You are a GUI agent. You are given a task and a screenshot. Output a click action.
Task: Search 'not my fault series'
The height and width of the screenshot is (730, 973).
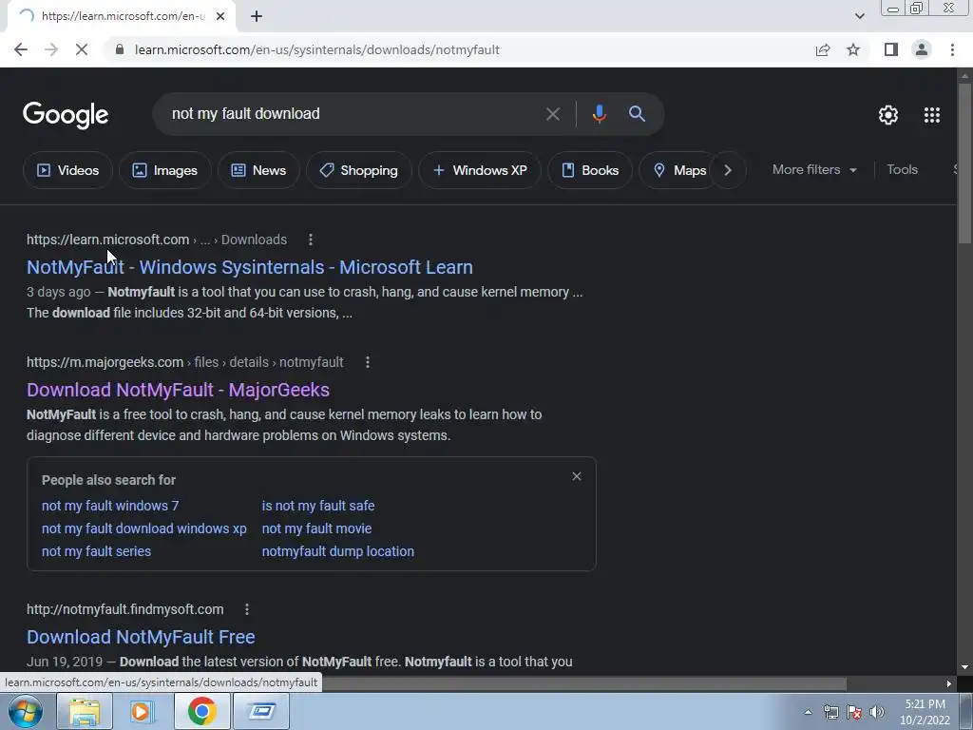96,551
